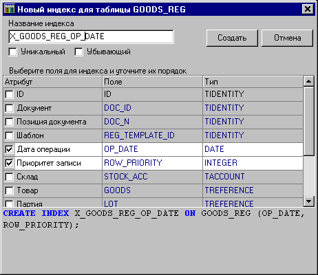Uncheck the Дата операции checkbox

9,149
